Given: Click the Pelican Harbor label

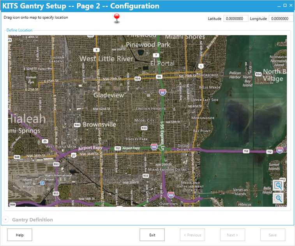Looking at the screenshot, I should coord(235,75).
